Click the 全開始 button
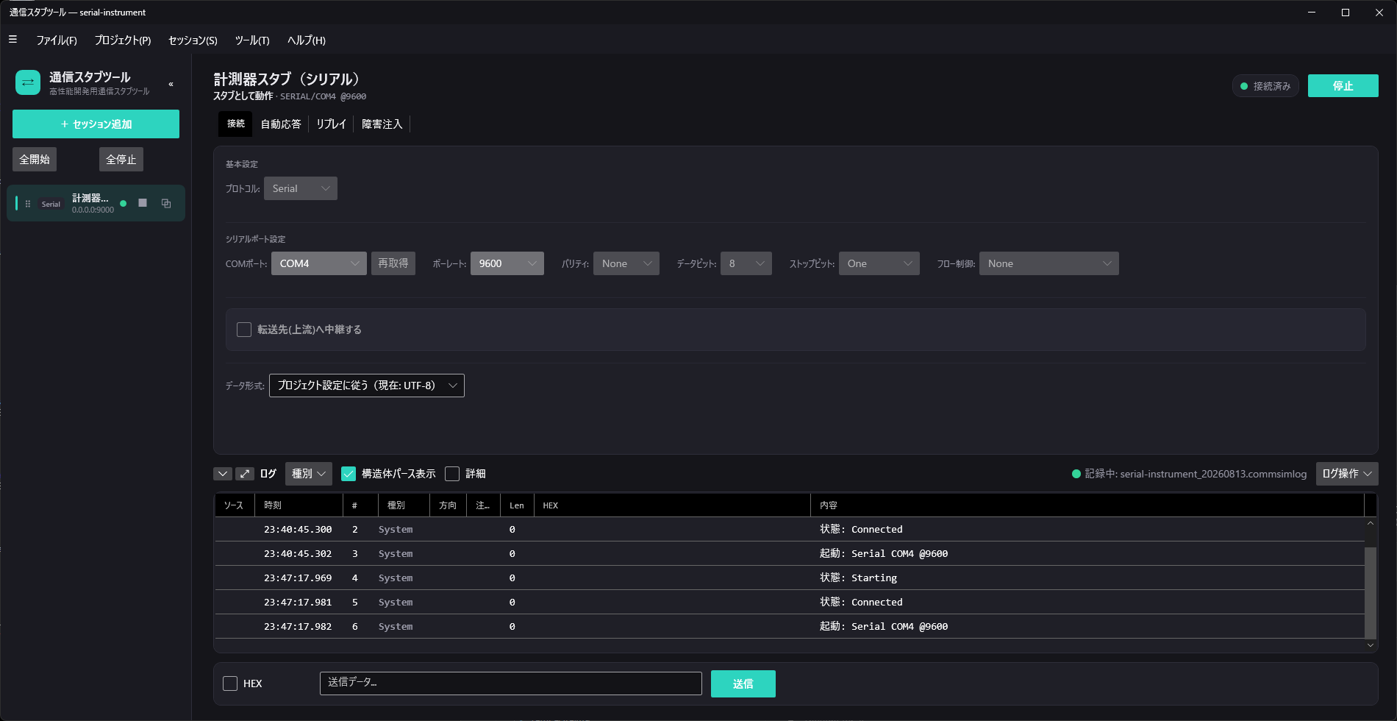 [35, 159]
